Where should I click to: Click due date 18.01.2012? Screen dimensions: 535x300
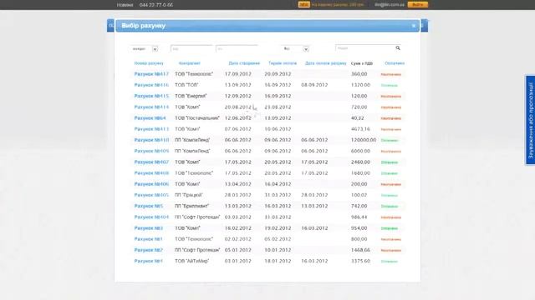click(278, 261)
